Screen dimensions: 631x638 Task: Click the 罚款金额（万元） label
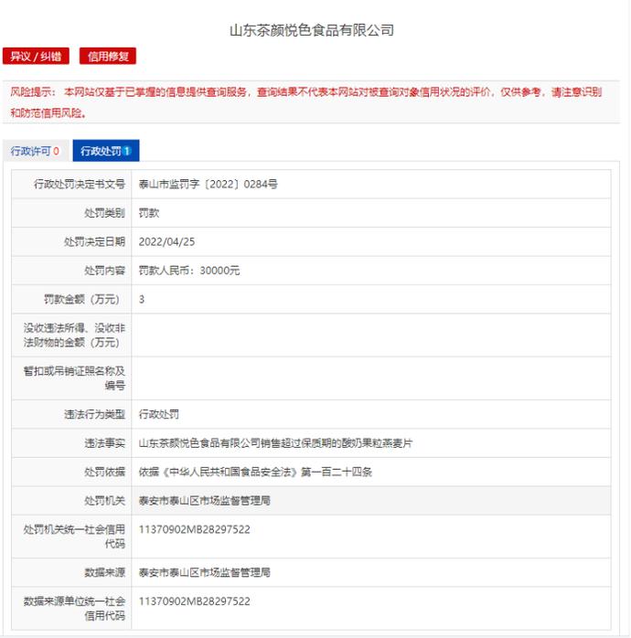coord(81,300)
